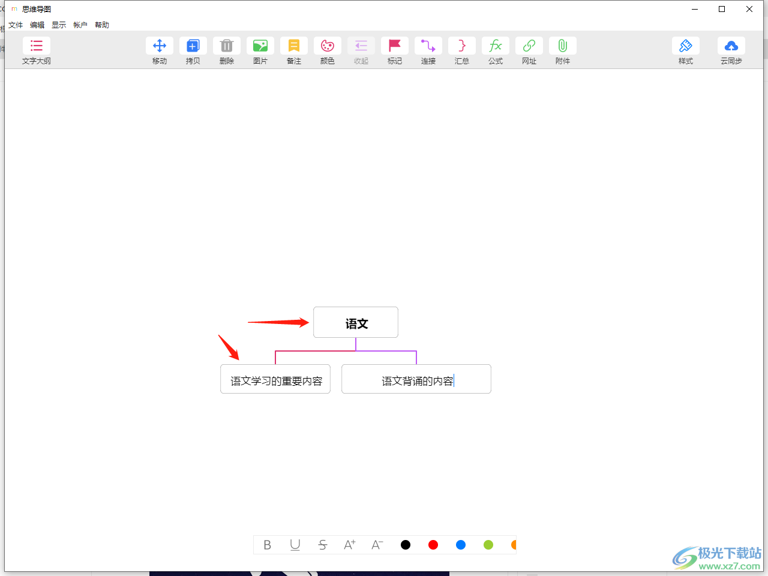Add a 标记 flag marker
768x576 pixels.
395,51
